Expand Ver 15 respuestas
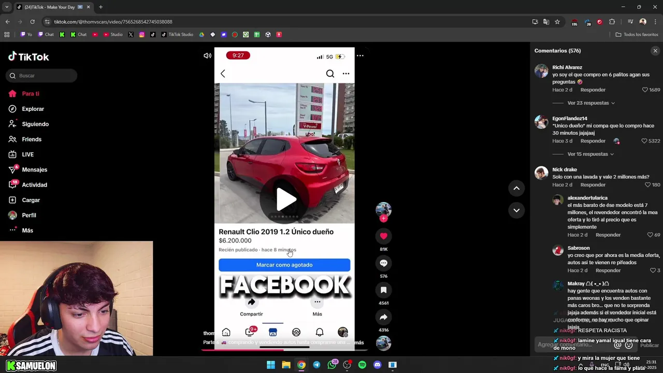663x373 pixels. pos(591,154)
